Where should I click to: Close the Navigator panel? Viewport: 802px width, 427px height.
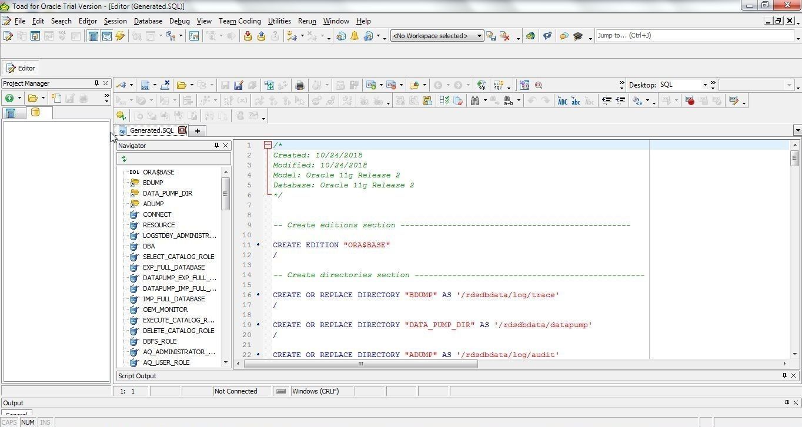click(x=225, y=146)
